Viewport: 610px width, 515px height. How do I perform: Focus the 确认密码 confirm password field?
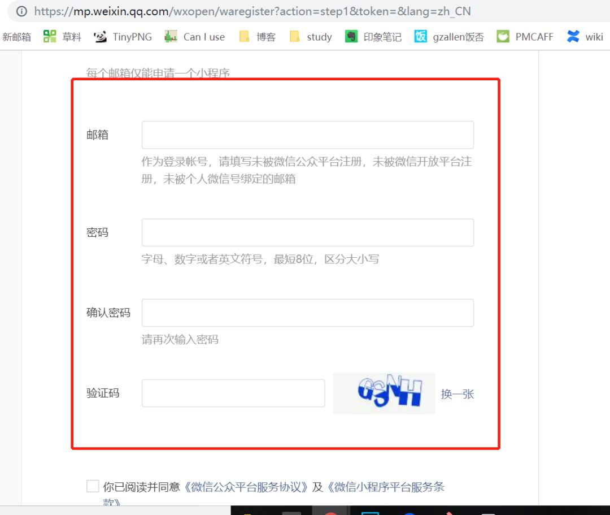tap(308, 313)
